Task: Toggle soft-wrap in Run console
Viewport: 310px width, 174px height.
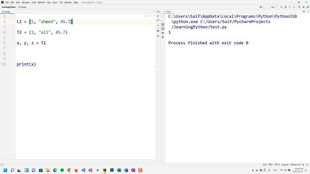Action: click(x=163, y=25)
